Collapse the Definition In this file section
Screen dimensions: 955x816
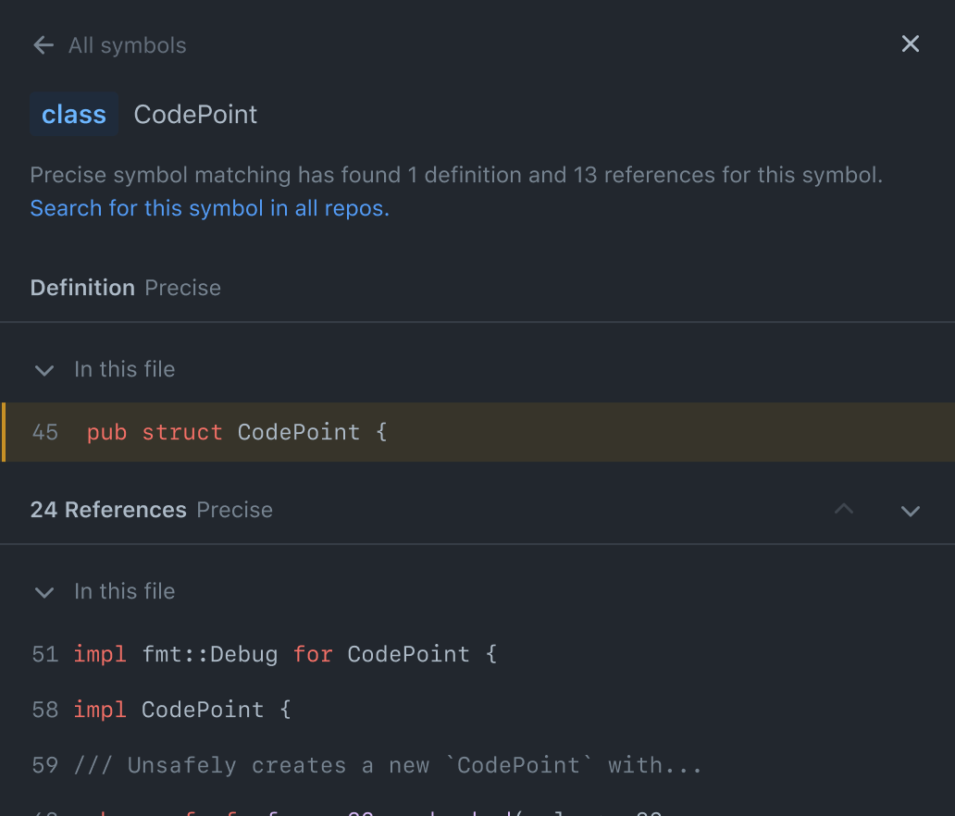pos(43,370)
